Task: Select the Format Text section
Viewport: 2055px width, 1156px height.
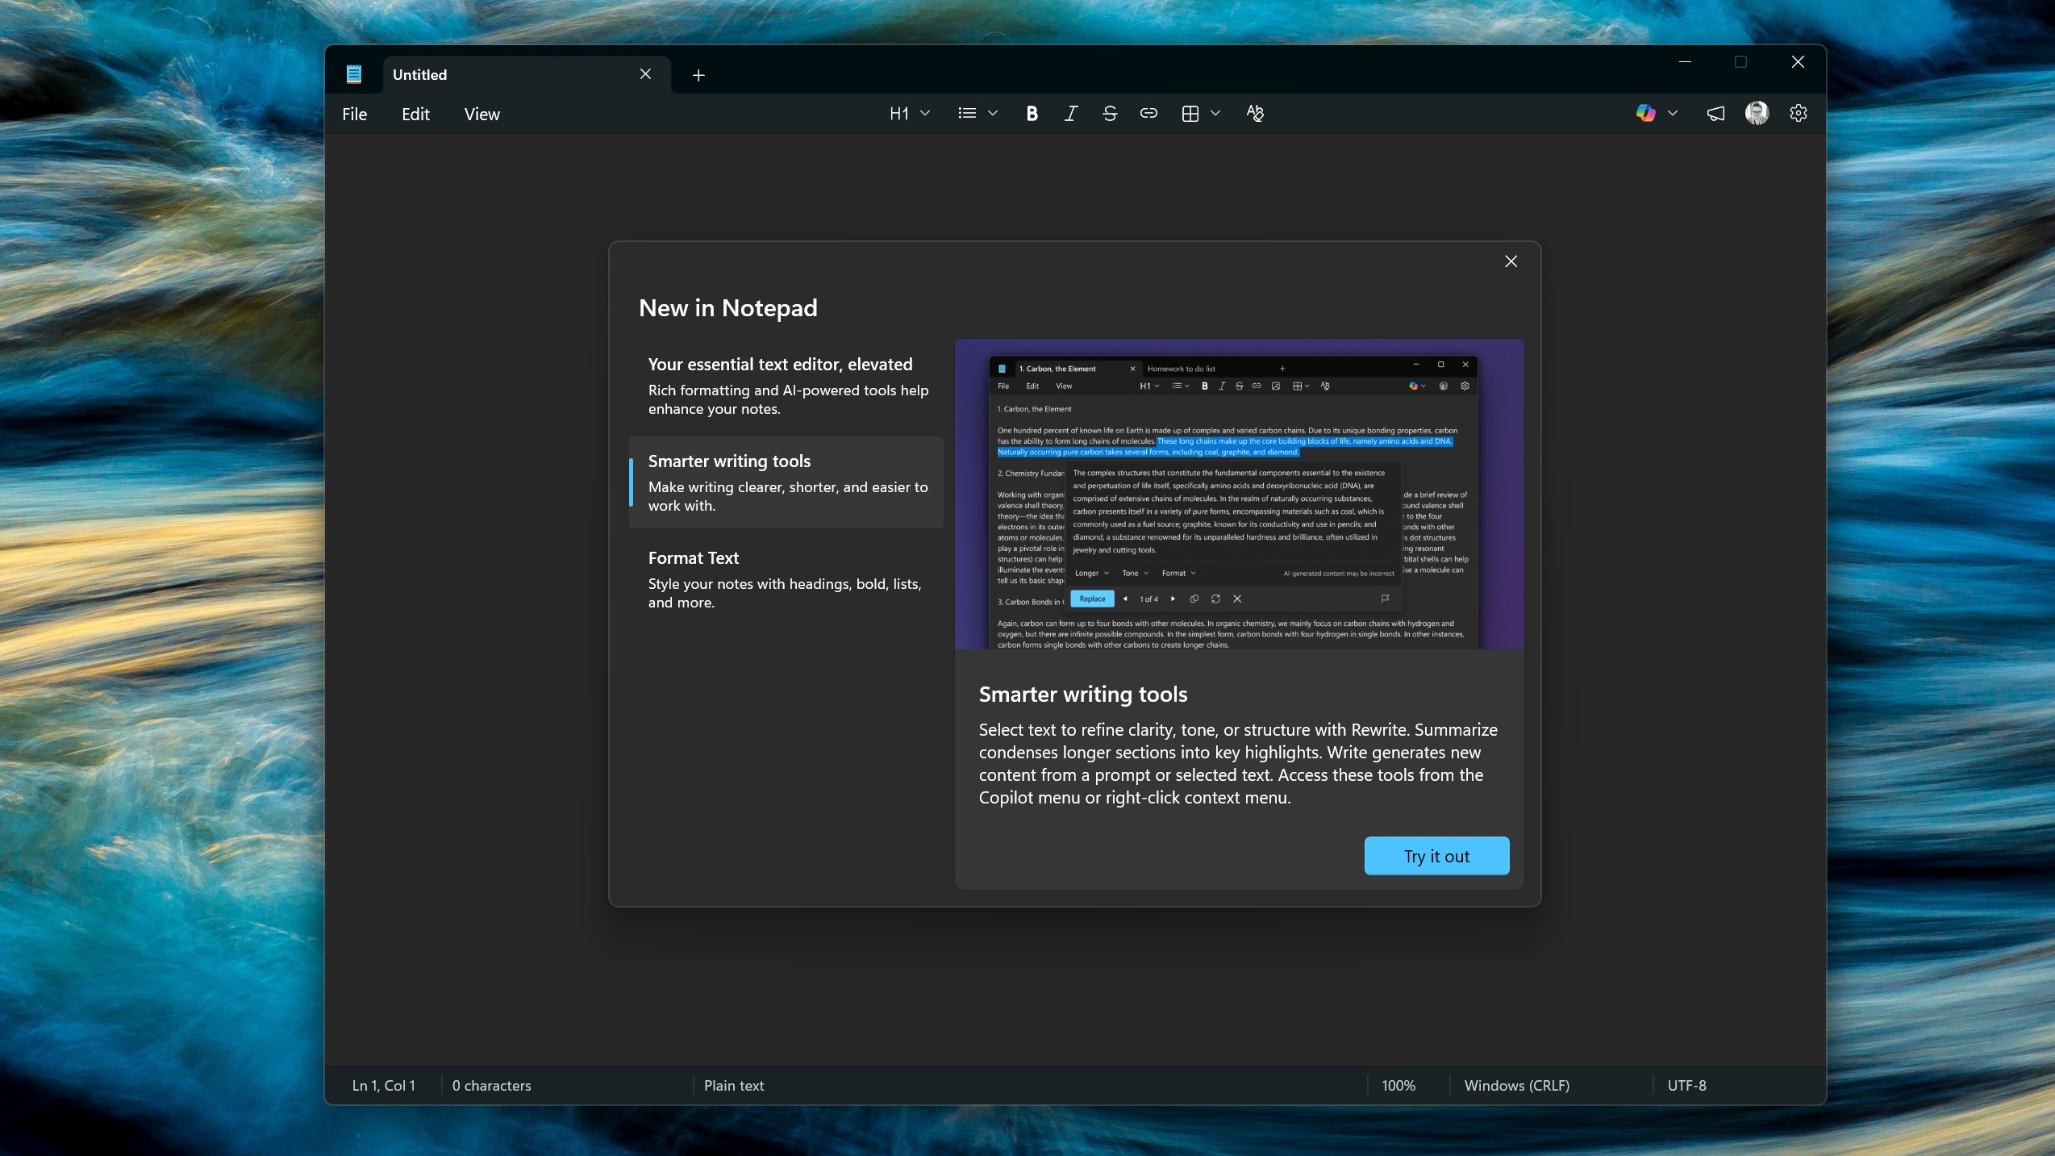Action: pyautogui.click(x=785, y=578)
